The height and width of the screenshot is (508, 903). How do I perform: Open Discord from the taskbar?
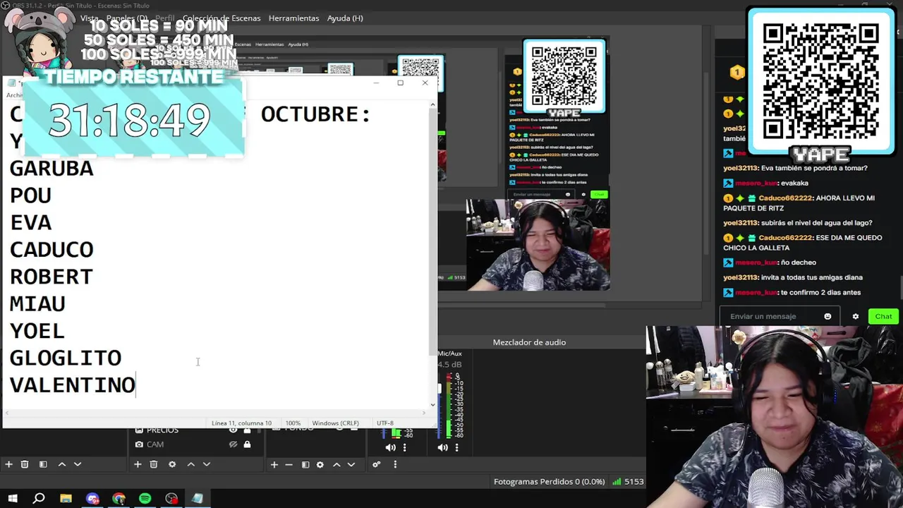click(92, 499)
